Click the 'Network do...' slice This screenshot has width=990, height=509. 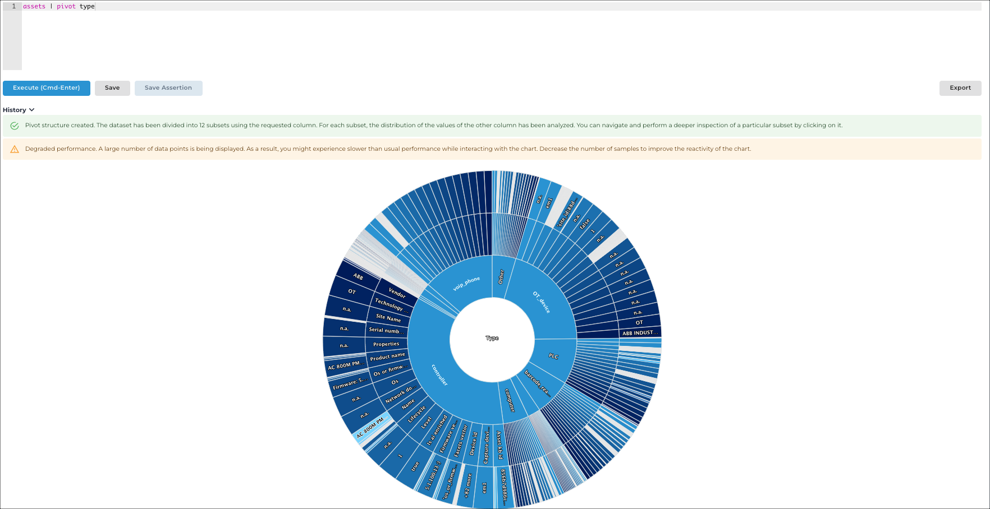400,395
